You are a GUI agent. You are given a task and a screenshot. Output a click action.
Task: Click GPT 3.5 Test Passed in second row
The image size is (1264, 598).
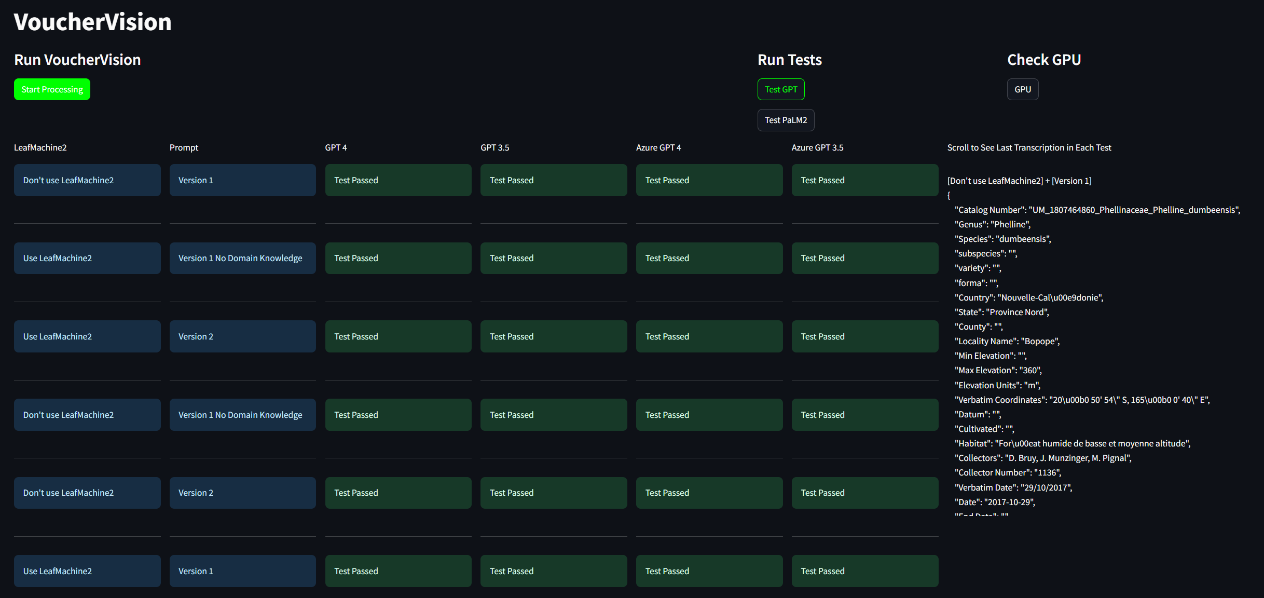pos(553,258)
